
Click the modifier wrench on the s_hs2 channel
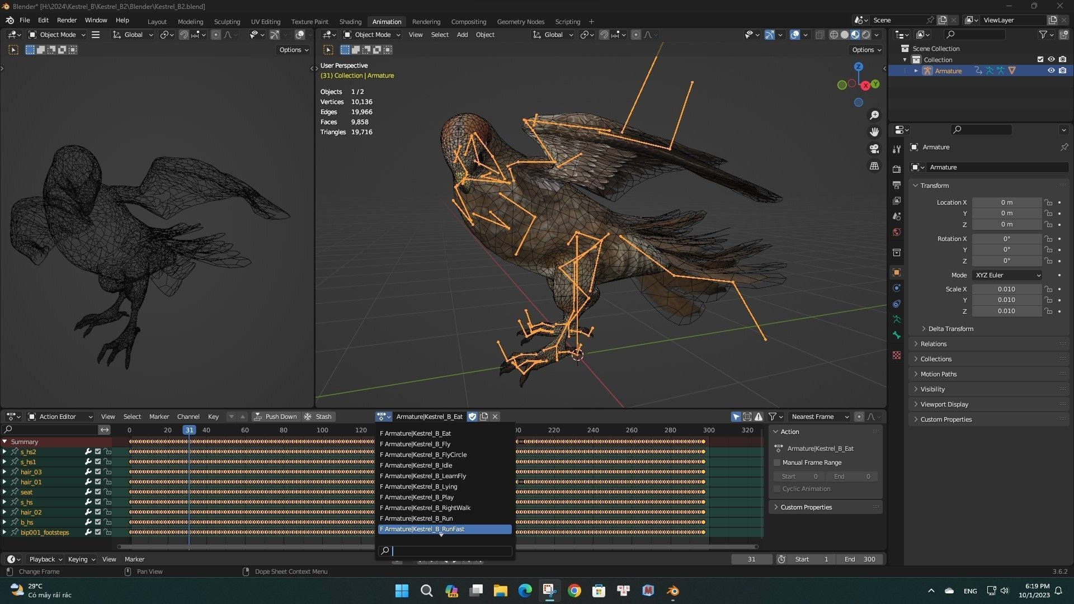point(88,452)
